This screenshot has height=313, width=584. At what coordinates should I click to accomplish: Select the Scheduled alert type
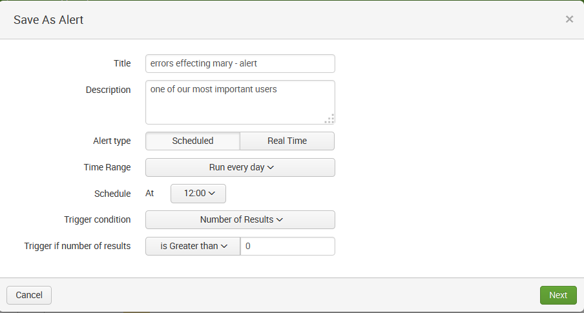[193, 141]
